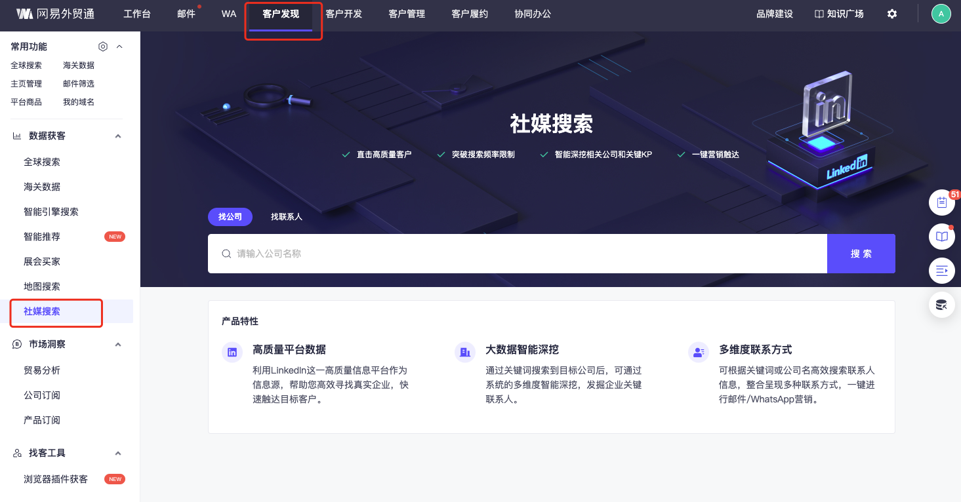Viewport: 961px width, 502px height.
Task: Collapse the 市场洞察 section
Action: (118, 344)
